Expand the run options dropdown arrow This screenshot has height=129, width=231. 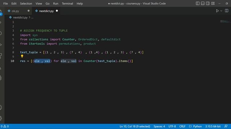pos(221,11)
